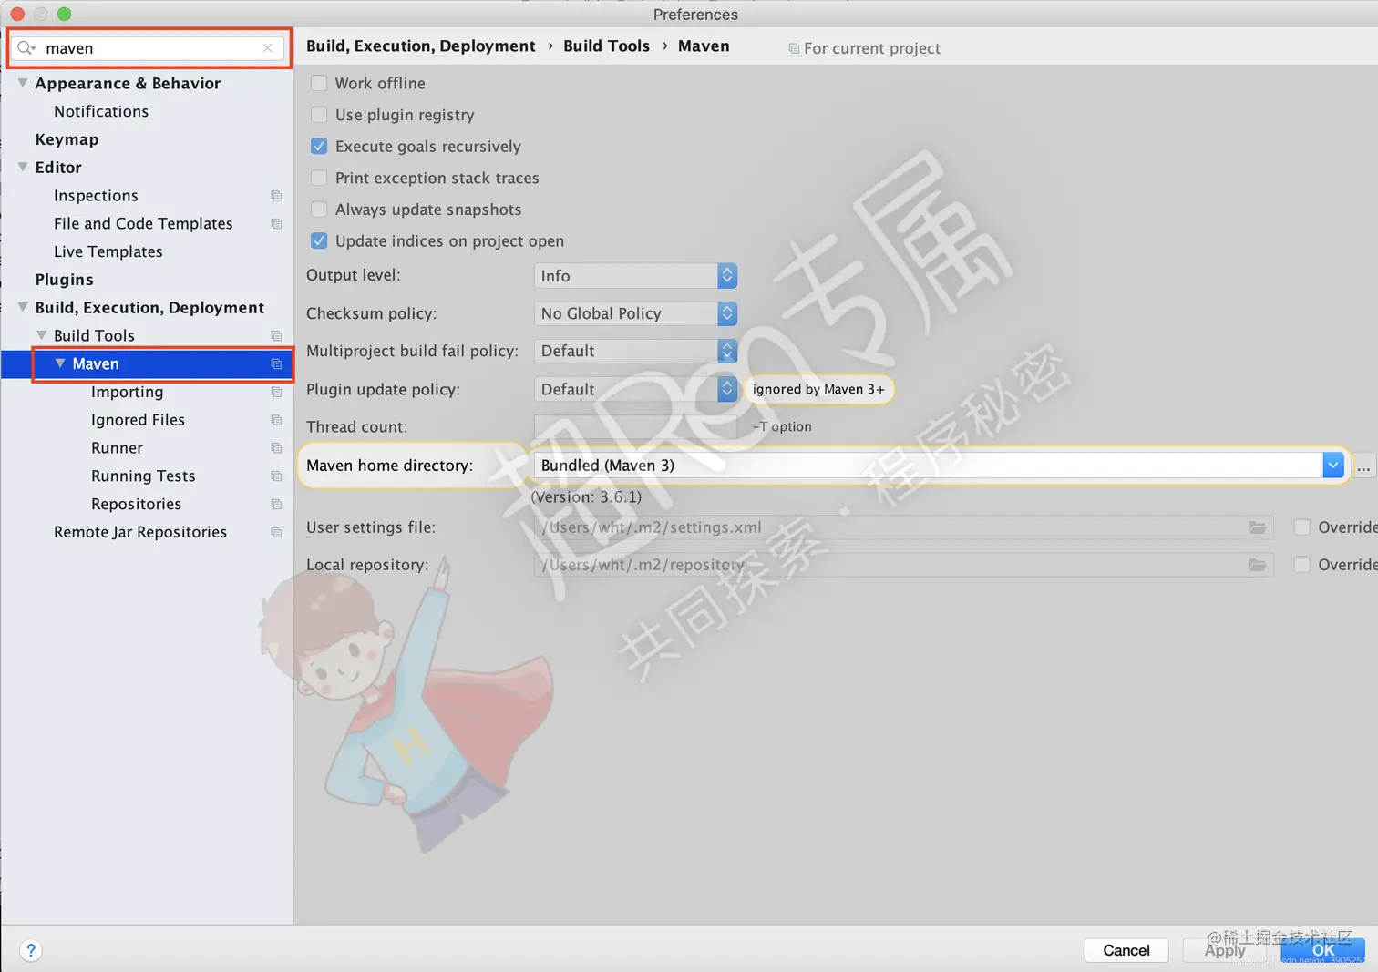This screenshot has width=1378, height=972.
Task: Click the Cancel button
Action: tap(1126, 950)
